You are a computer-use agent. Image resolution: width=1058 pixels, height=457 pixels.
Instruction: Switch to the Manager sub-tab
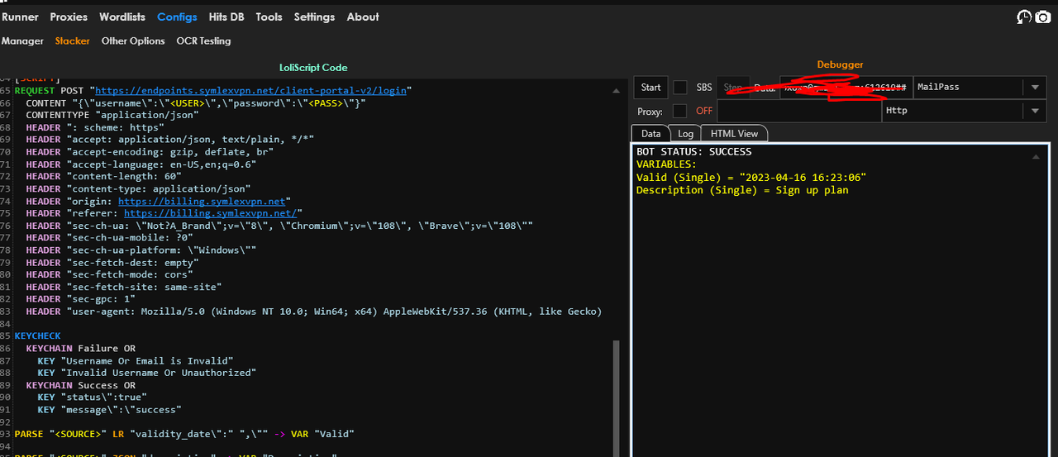22,40
